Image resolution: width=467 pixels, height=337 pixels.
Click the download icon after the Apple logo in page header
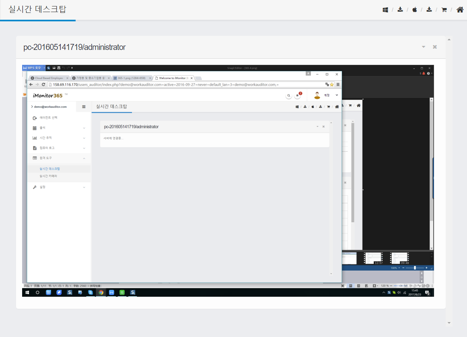(429, 10)
